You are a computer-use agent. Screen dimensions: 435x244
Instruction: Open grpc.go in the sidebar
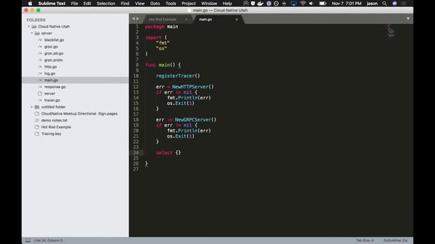click(x=51, y=47)
